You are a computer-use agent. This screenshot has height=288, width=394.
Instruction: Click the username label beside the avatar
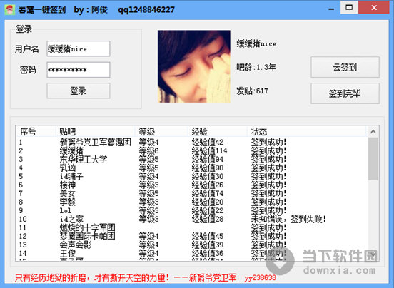coord(256,43)
